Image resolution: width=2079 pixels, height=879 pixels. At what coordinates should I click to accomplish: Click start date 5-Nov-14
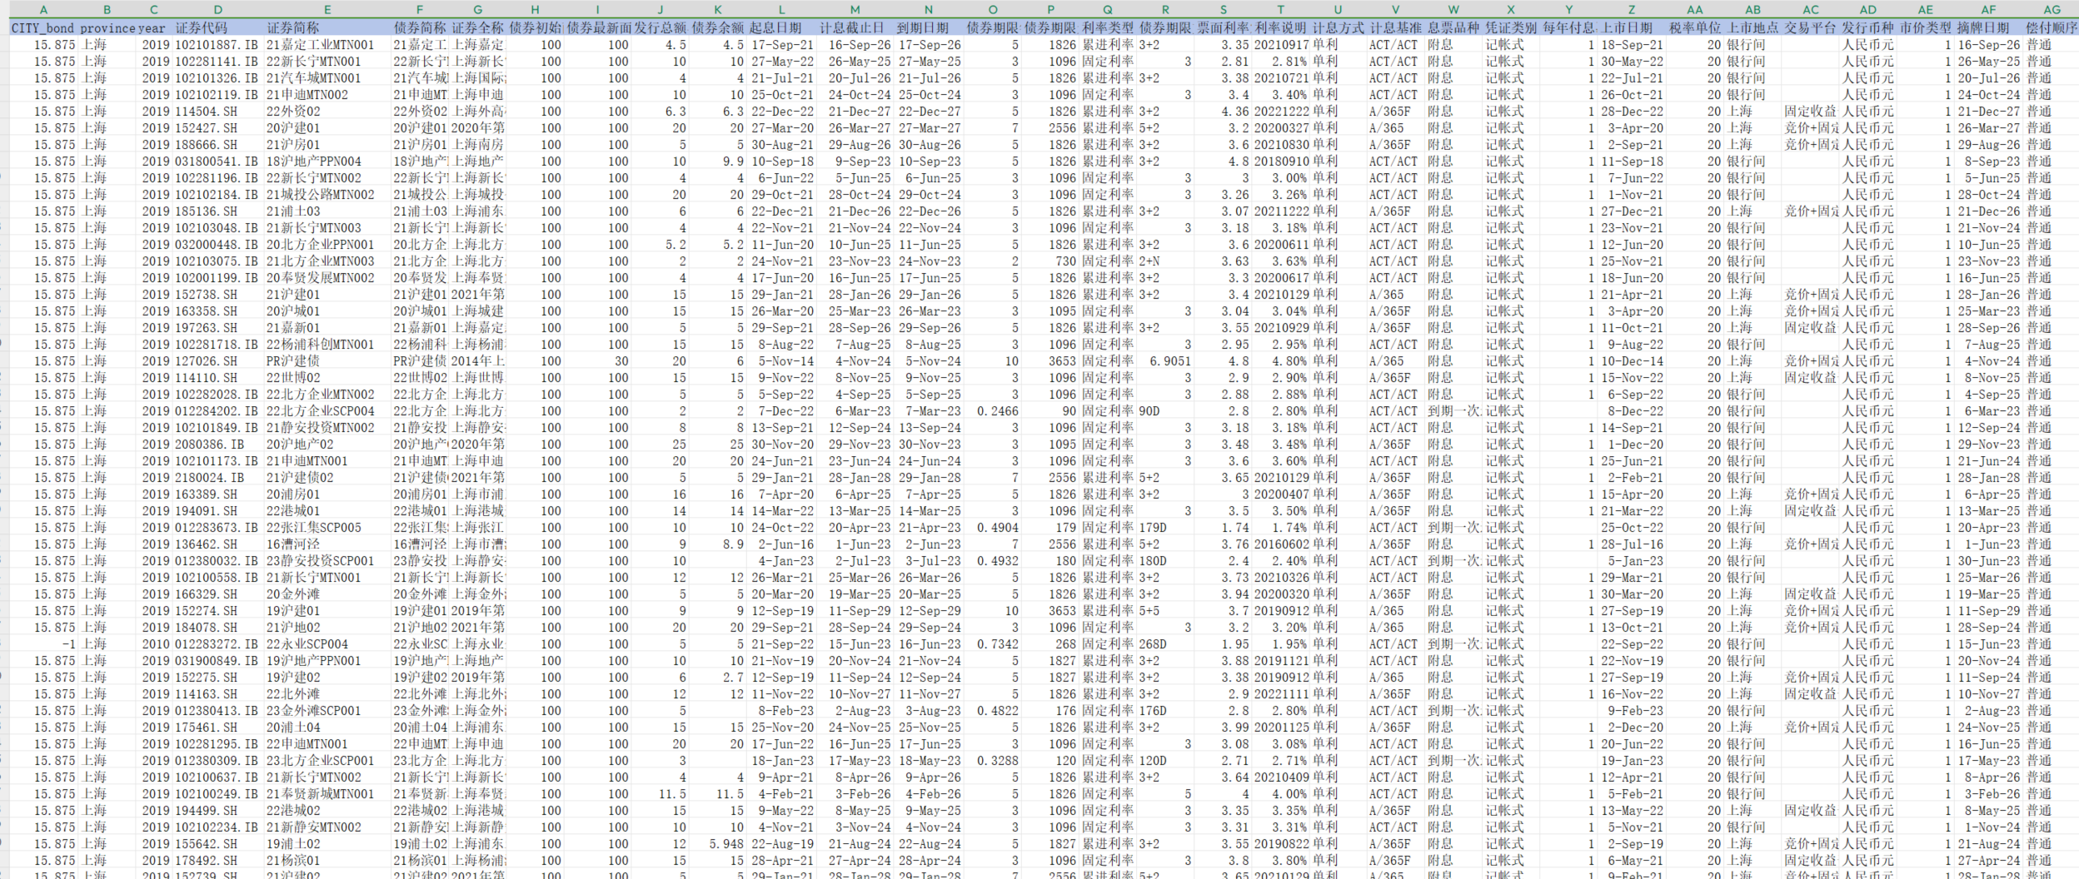click(781, 361)
